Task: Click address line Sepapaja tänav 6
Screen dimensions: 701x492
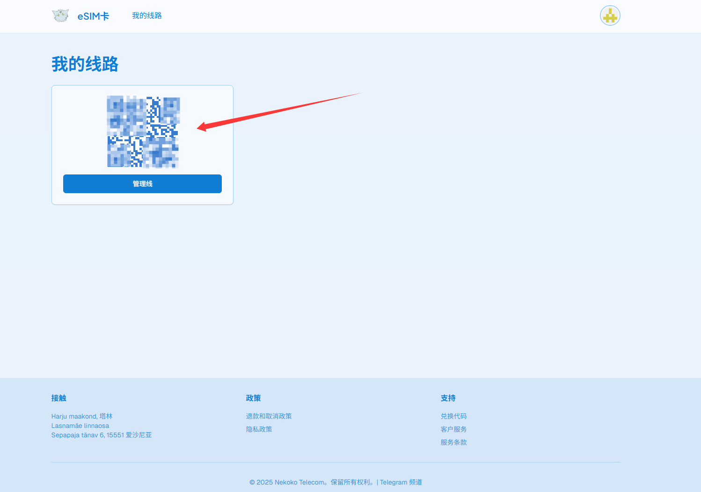Action: (102, 435)
